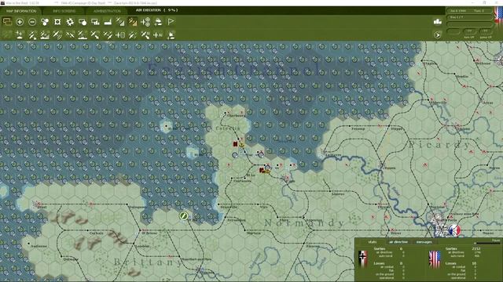This screenshot has height=282, width=503.
Task: Toggle the square bracket hex icon
Action: click(x=57, y=22)
